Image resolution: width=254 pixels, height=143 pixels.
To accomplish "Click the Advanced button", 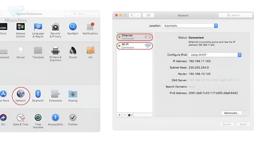I will pos(231,113).
